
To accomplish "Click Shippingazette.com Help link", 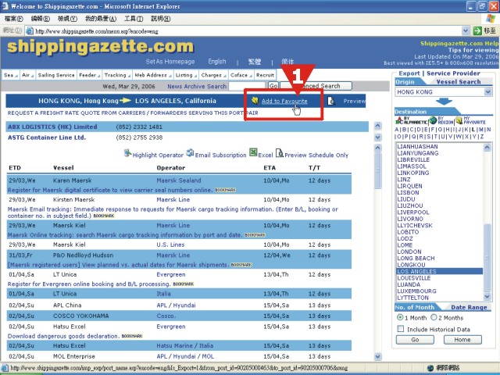I will (x=459, y=44).
